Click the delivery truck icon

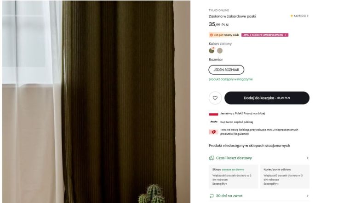point(212,158)
